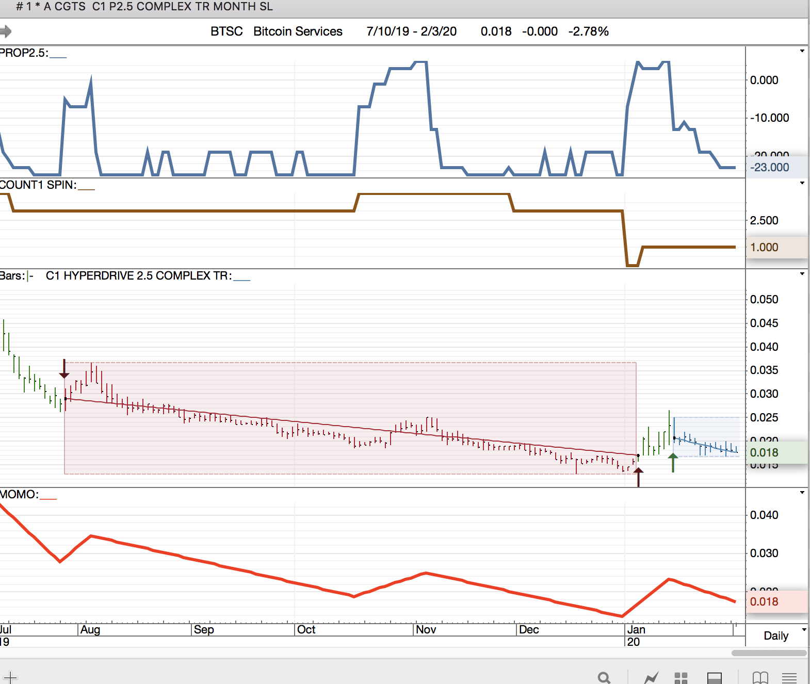The image size is (810, 684).
Task: Click the Bars legend label
Action: click(17, 276)
